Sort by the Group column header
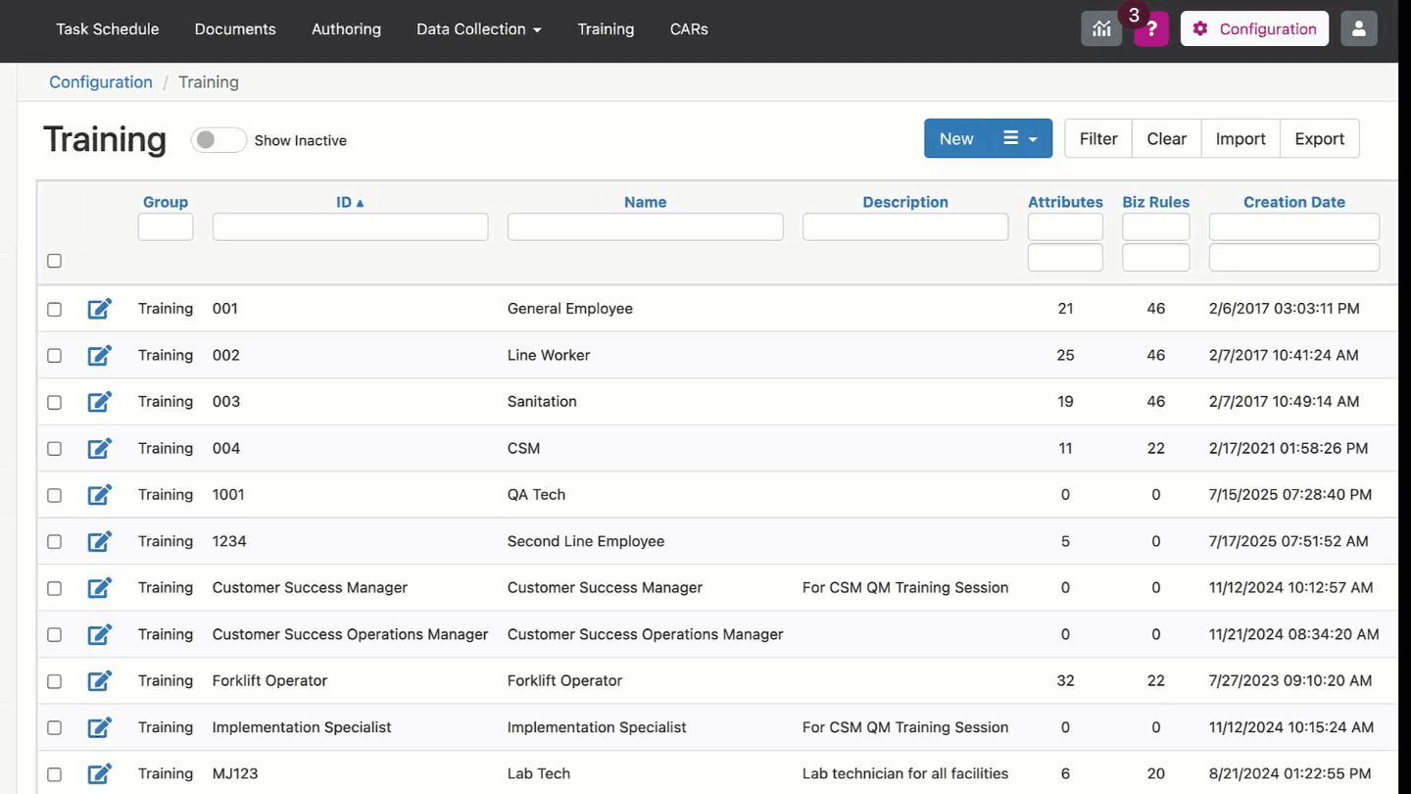The image size is (1411, 794). click(166, 202)
